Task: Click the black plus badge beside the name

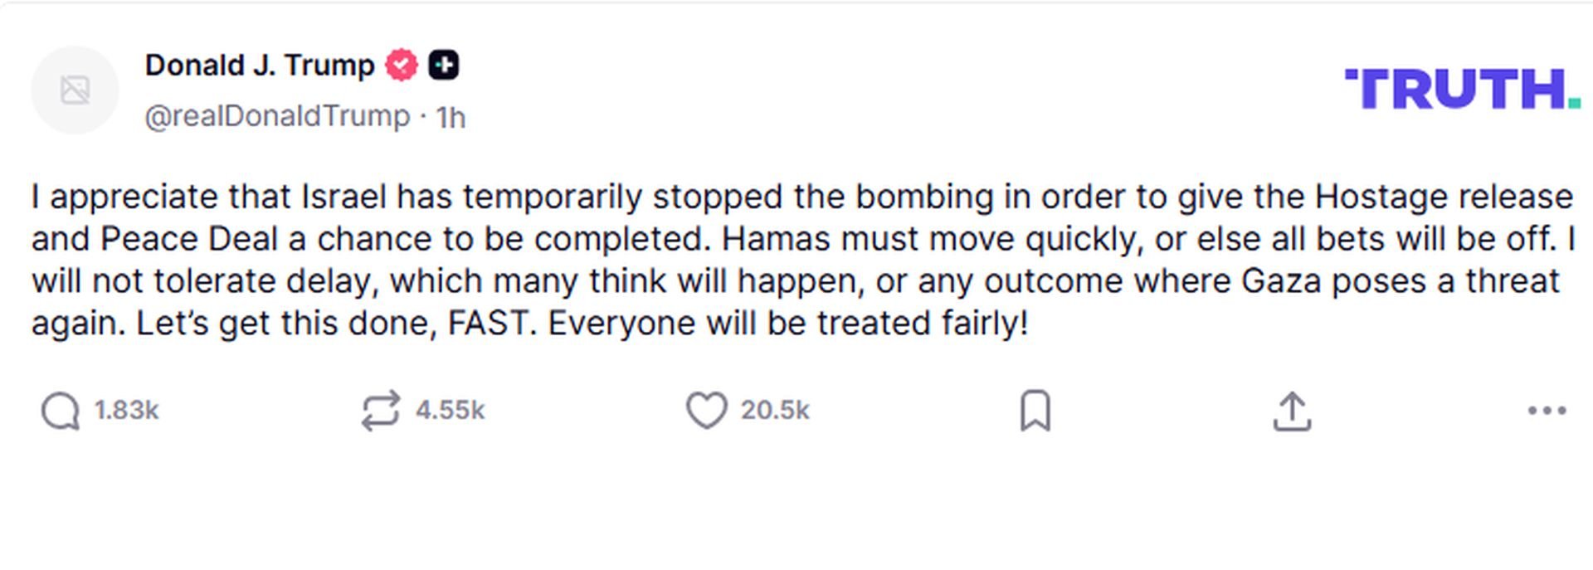Action: (x=444, y=66)
